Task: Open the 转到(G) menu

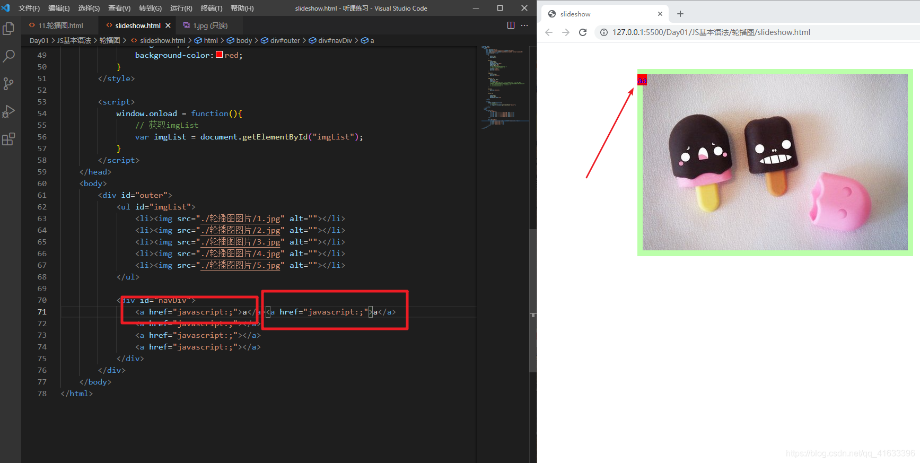Action: pyautogui.click(x=150, y=8)
